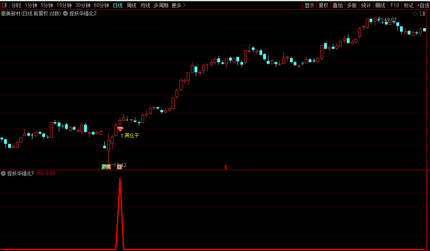
Task: Add stock with +自选 button
Action: pyautogui.click(x=423, y=5)
